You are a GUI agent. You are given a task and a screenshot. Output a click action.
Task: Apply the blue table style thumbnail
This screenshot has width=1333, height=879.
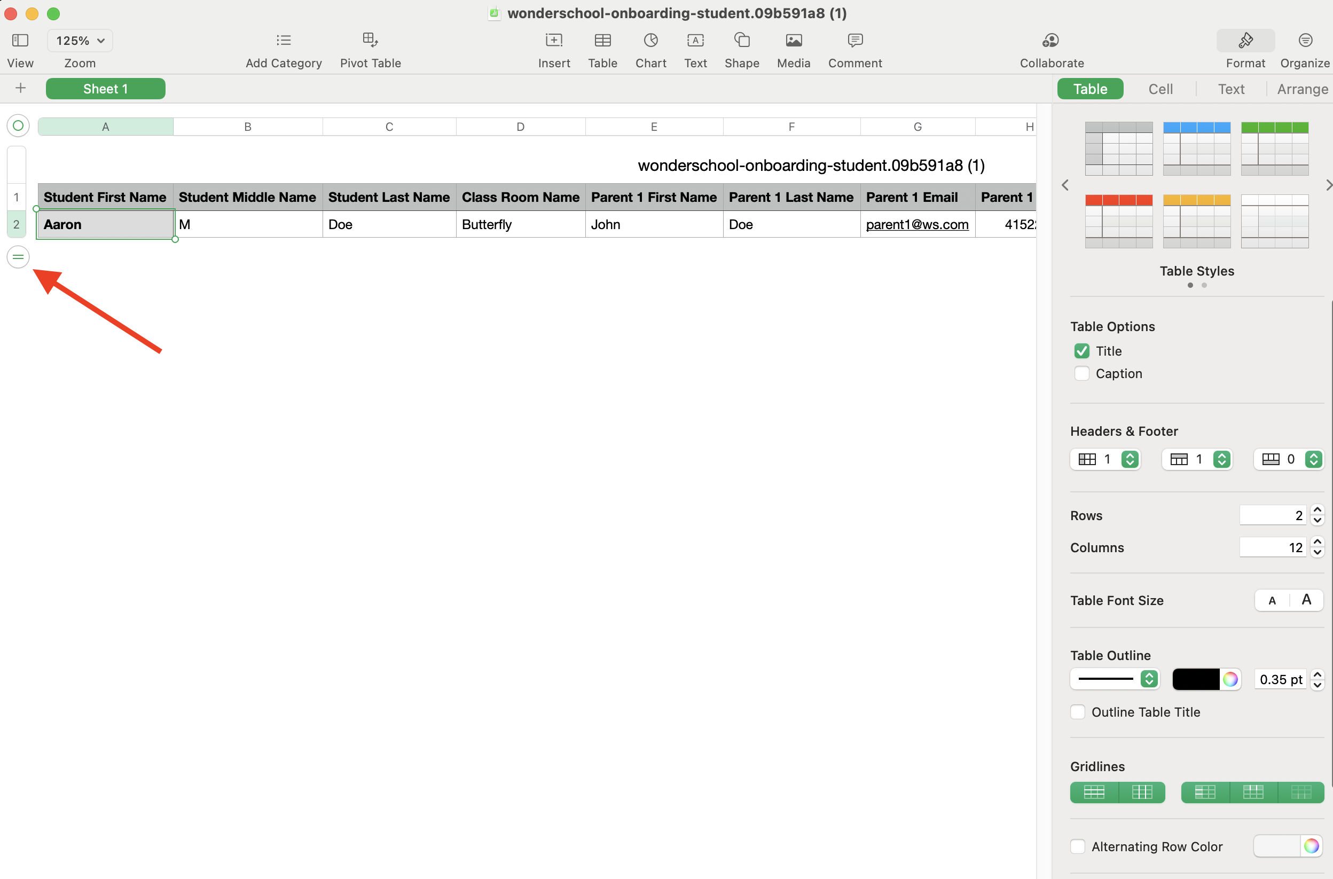(x=1197, y=148)
